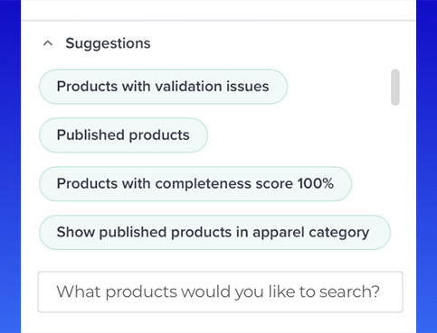The height and width of the screenshot is (333, 437).
Task: Pick Products with completeness score 100% suggestion
Action: tap(195, 184)
